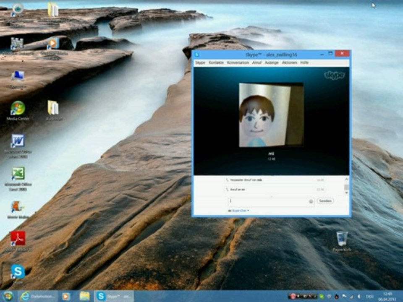Click the Senden button

[x=325, y=201]
